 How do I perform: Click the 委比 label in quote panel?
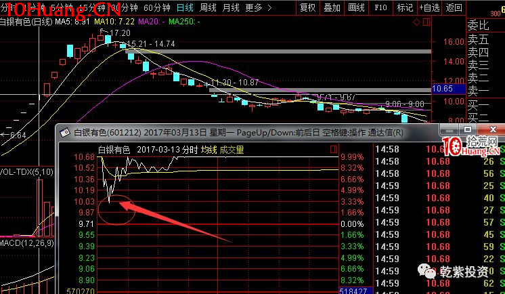click(x=478, y=25)
